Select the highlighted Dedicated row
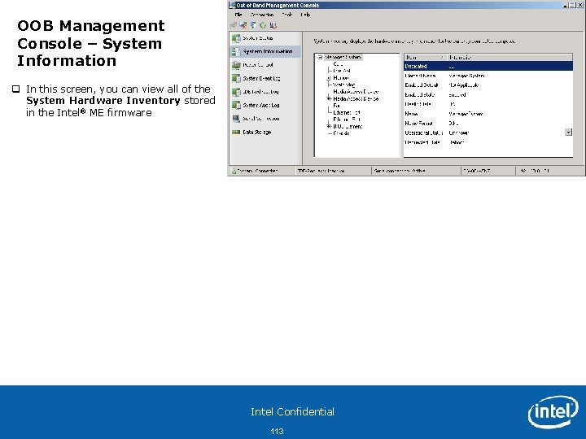This screenshot has width=586, height=439. click(488, 67)
